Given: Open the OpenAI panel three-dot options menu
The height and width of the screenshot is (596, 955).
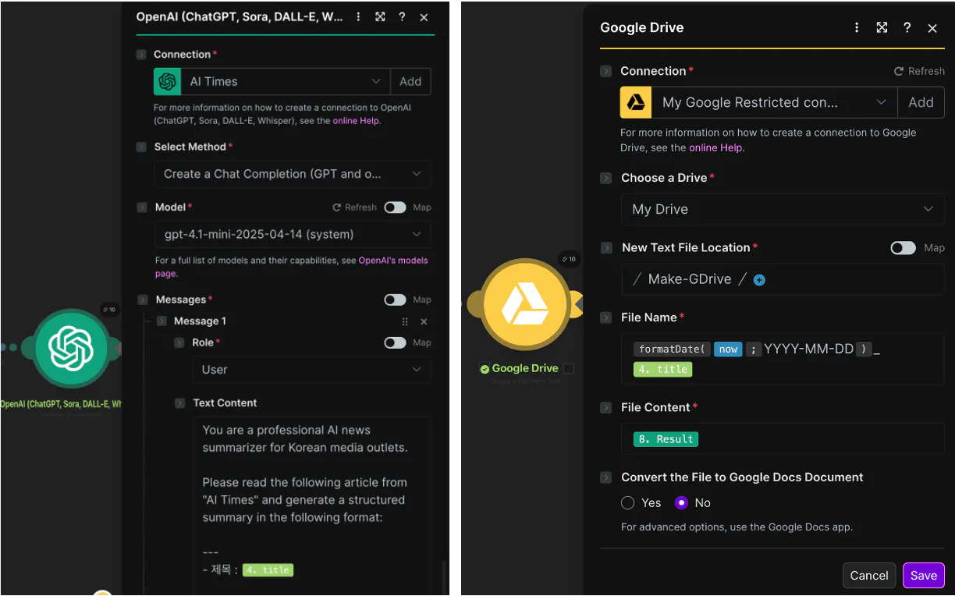Looking at the screenshot, I should click(358, 17).
